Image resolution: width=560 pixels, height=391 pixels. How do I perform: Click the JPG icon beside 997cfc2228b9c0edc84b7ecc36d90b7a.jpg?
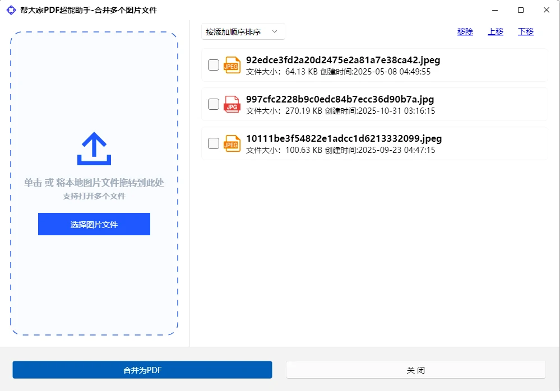coord(232,104)
